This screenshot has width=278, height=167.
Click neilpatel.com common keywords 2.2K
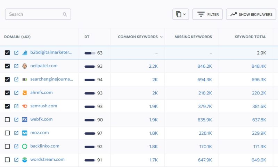click(x=153, y=66)
